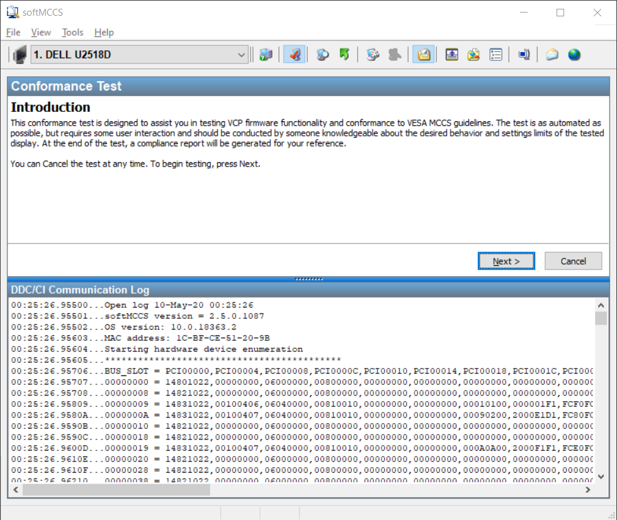Click the 'OS version: 10.0.18363.2' log line
This screenshot has width=617, height=520.
[123, 327]
